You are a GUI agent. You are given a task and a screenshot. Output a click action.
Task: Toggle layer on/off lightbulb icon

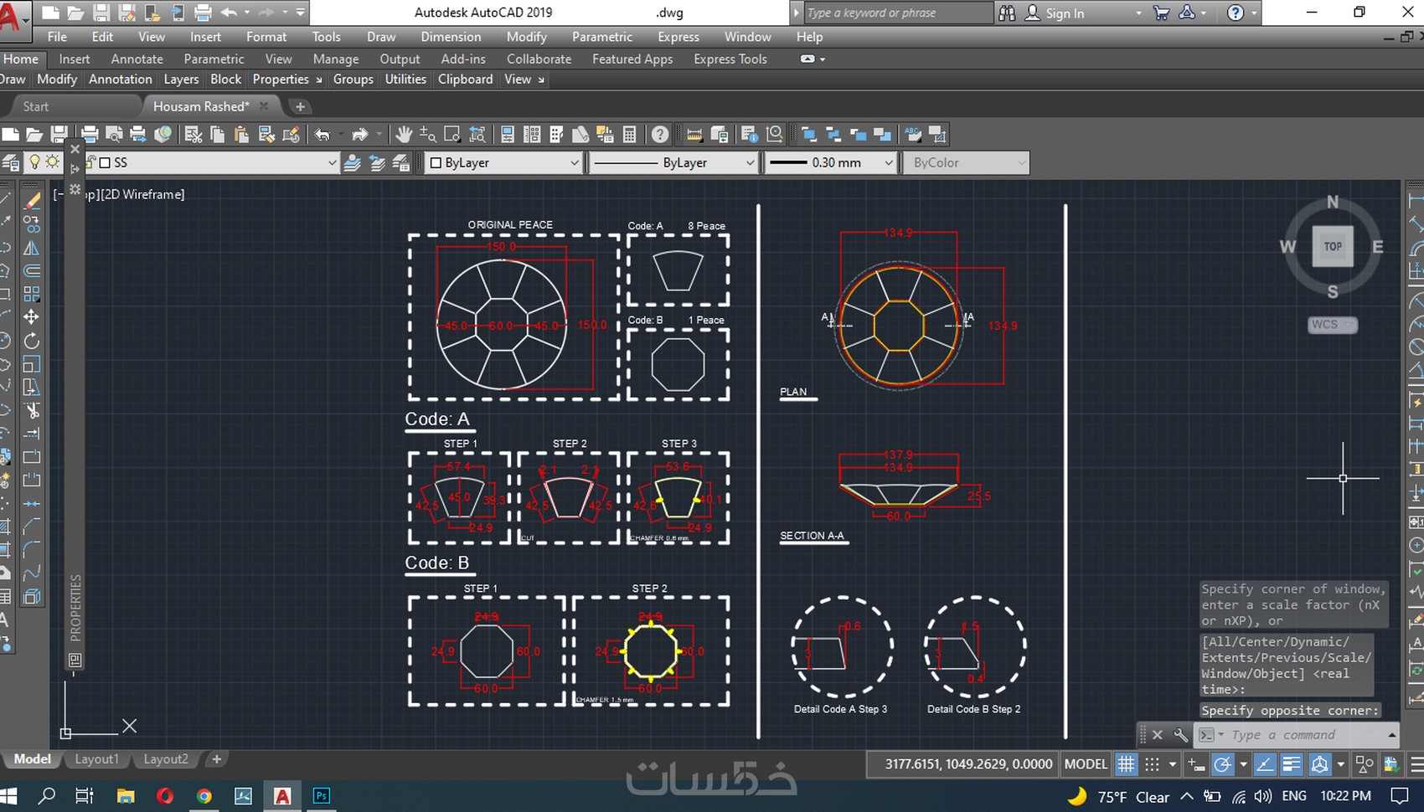point(34,162)
